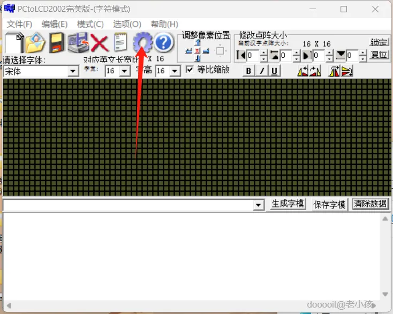Increase the right margin stepper value
Screen dimensions: 393x314
329,52
